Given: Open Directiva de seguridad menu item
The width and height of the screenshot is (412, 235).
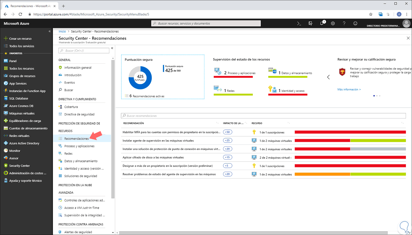Looking at the screenshot, I should tap(79, 114).
